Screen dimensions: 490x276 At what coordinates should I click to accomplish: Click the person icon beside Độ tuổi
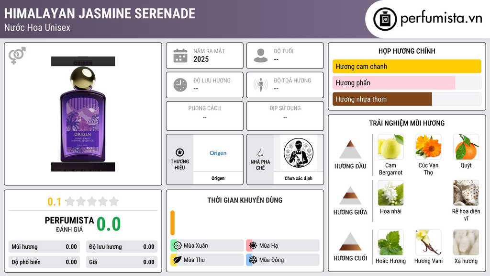point(261,56)
